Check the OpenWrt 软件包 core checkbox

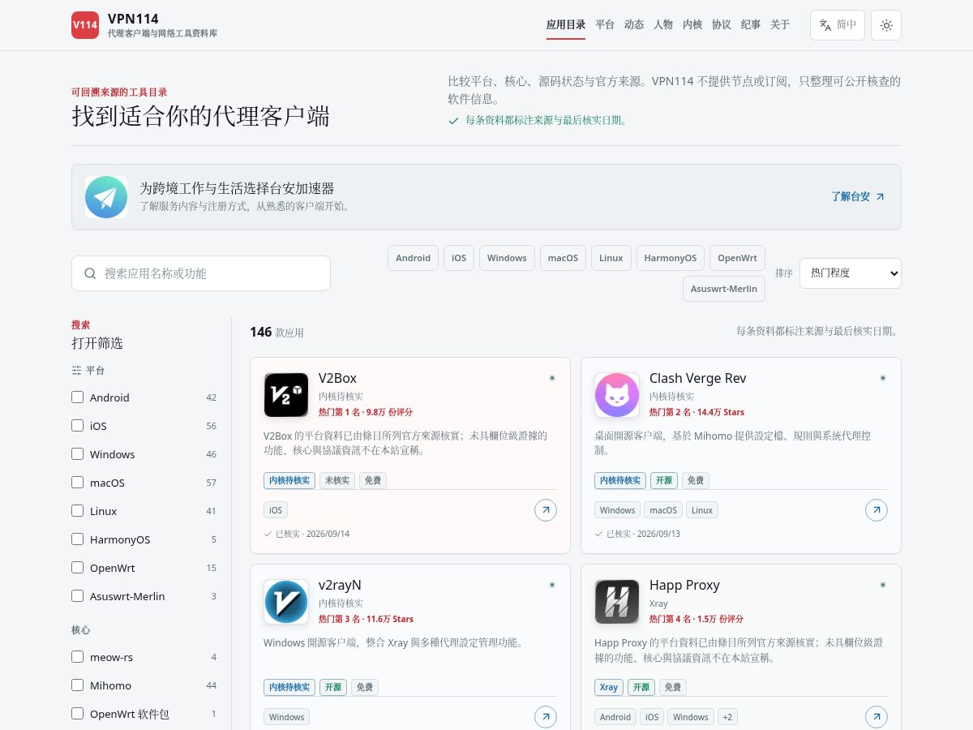pyautogui.click(x=78, y=714)
